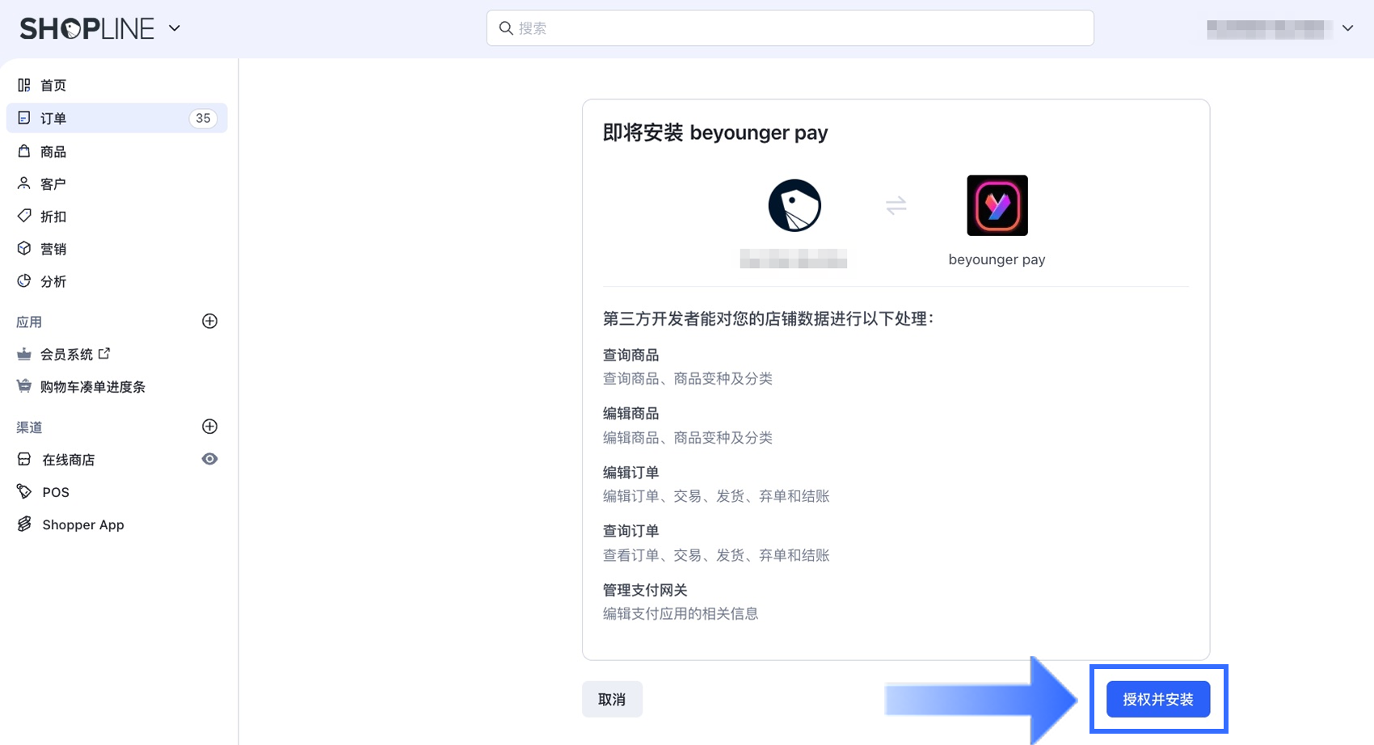Focus the 搜索 search field
The image size is (1374, 745).
790,28
